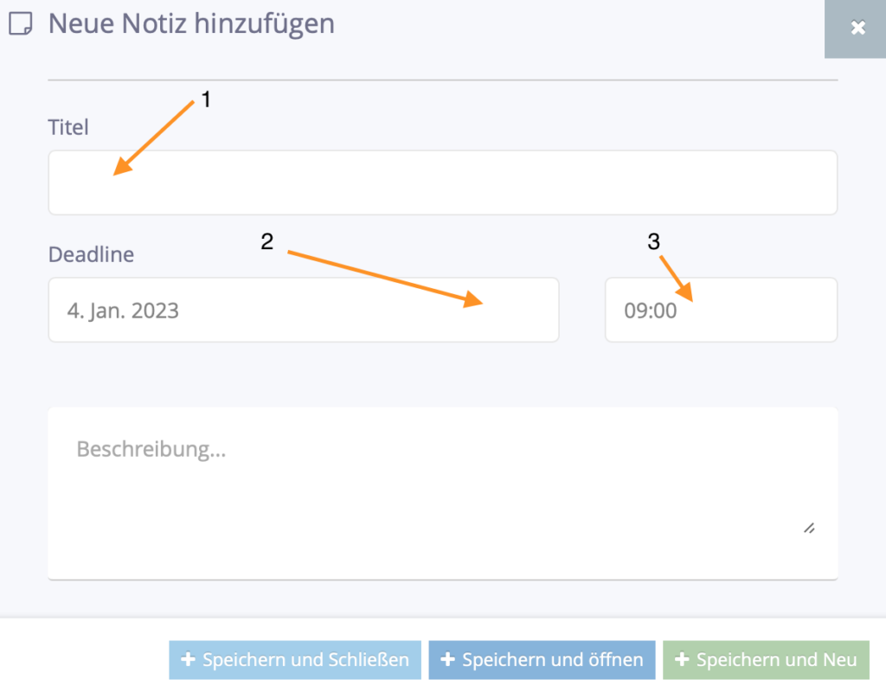886x699 pixels.
Task: Choose Speichern und öffnen
Action: tap(542, 659)
